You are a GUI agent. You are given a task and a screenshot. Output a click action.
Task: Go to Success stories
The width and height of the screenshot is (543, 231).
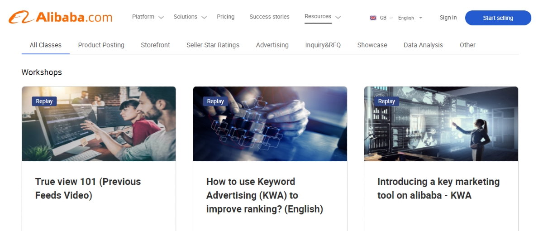pos(269,17)
